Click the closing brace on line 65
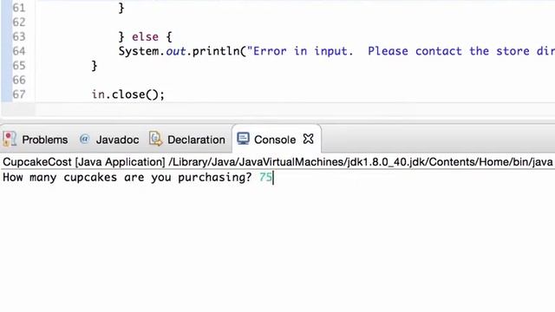 click(95, 66)
